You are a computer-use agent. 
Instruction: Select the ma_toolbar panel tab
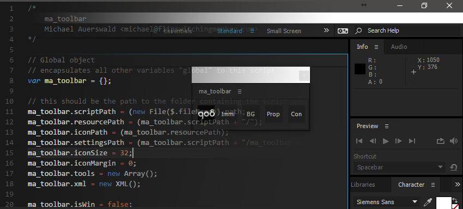[215, 91]
